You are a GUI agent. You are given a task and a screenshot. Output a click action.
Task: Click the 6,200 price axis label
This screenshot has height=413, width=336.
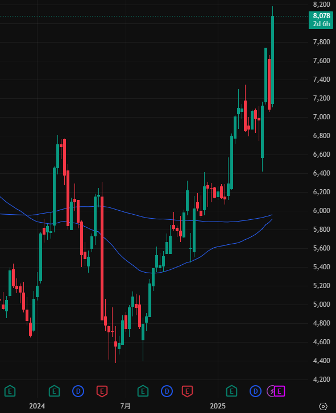click(x=322, y=192)
